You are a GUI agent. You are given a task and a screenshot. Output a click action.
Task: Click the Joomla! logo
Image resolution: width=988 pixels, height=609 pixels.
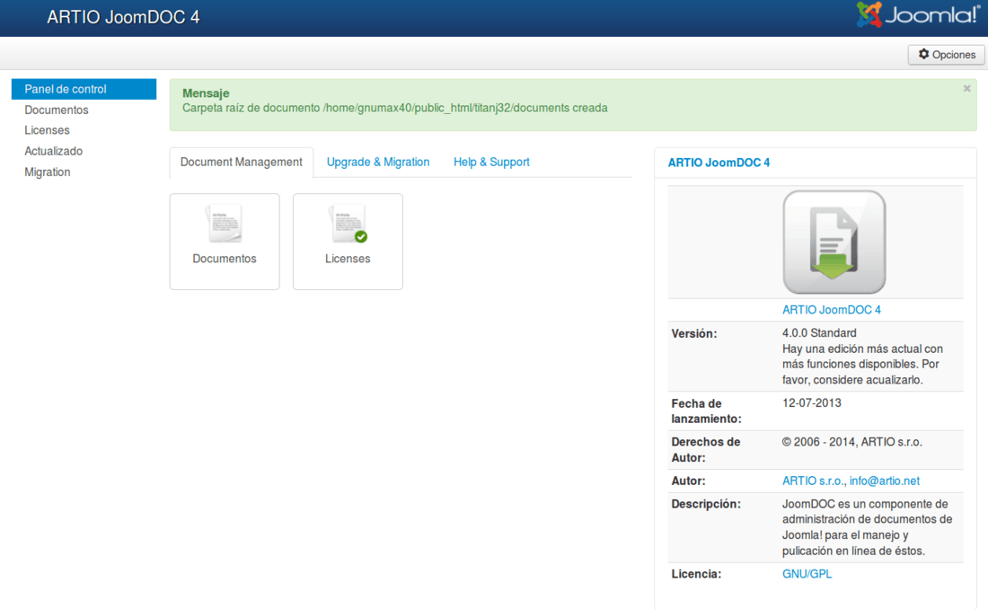(918, 15)
